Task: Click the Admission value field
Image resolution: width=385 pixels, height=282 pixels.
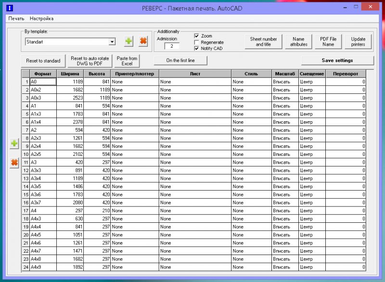Action: (x=172, y=46)
